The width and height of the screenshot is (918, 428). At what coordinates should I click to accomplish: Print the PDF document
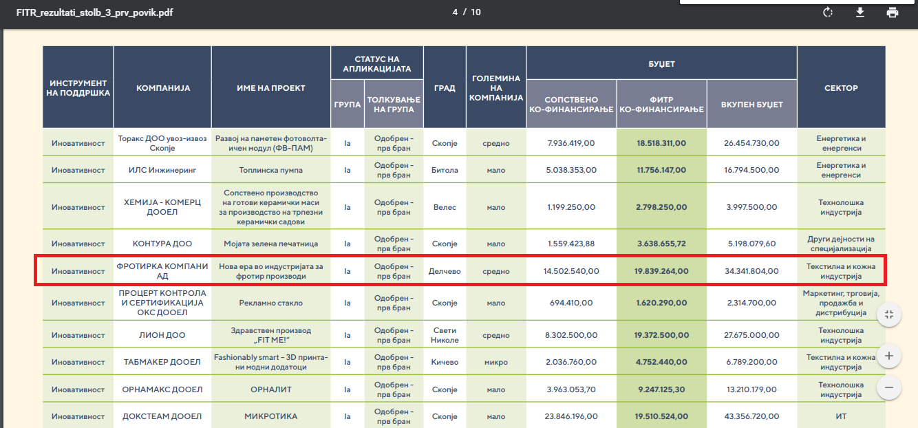893,12
